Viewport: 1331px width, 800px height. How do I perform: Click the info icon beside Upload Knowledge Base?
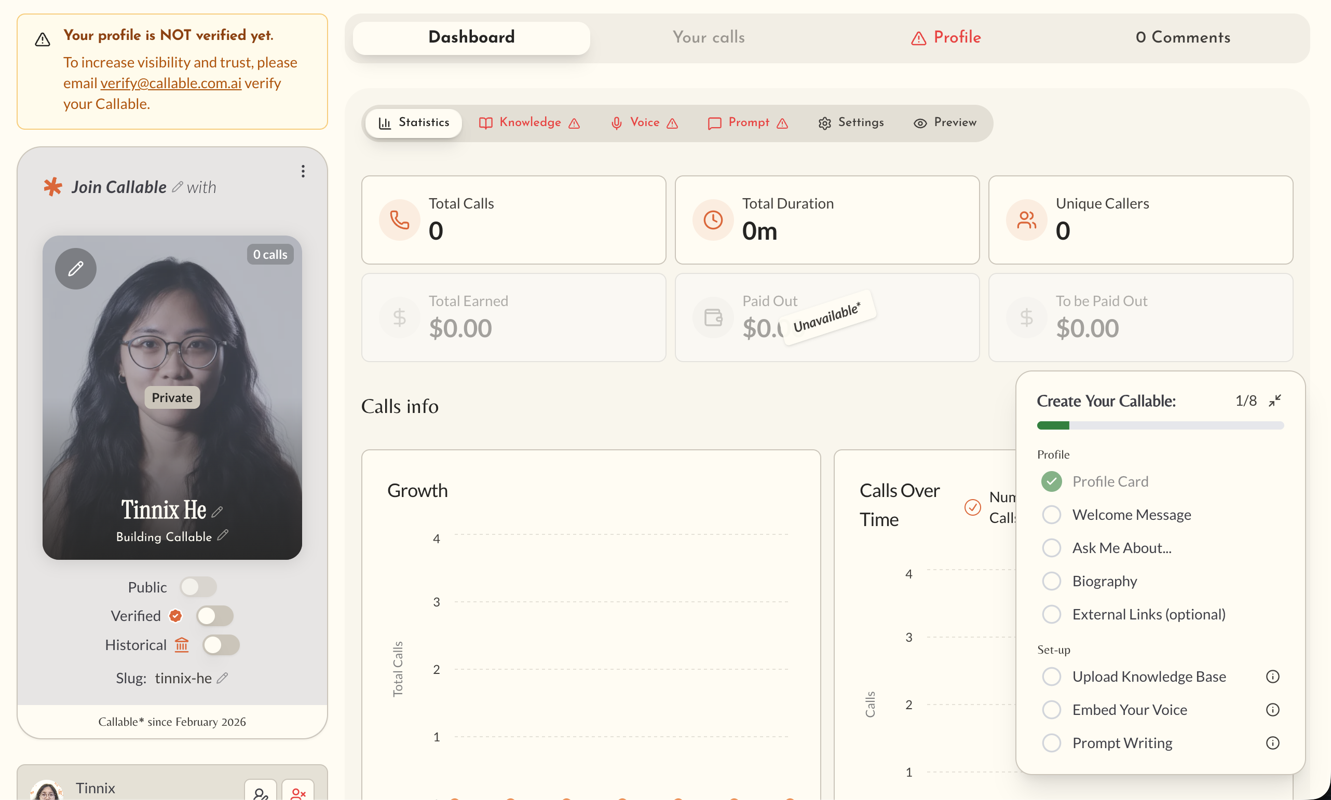(x=1272, y=676)
